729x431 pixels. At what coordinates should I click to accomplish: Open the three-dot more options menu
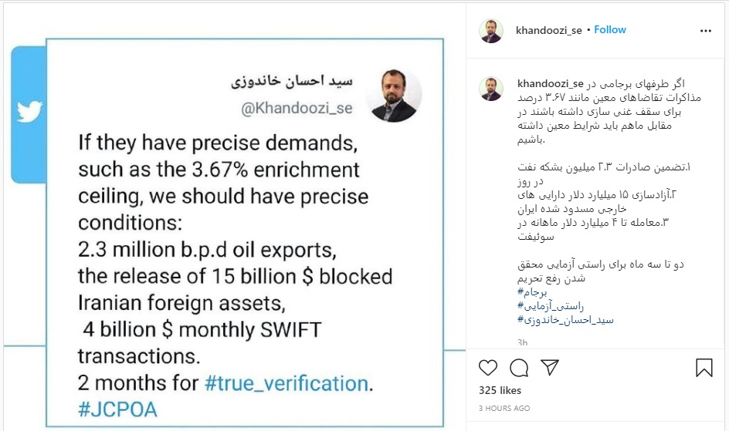click(x=705, y=31)
